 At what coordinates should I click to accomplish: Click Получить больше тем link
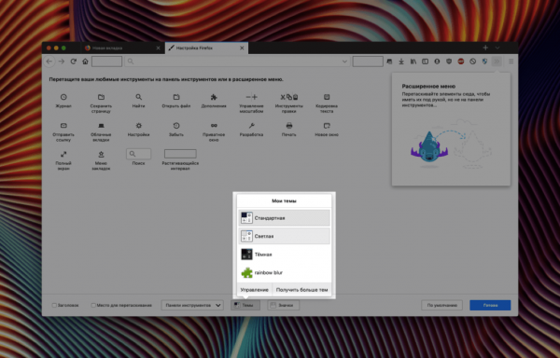[301, 290]
